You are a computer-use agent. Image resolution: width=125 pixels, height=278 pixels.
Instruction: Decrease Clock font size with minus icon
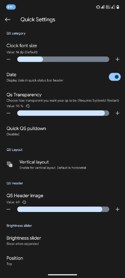[8, 59]
